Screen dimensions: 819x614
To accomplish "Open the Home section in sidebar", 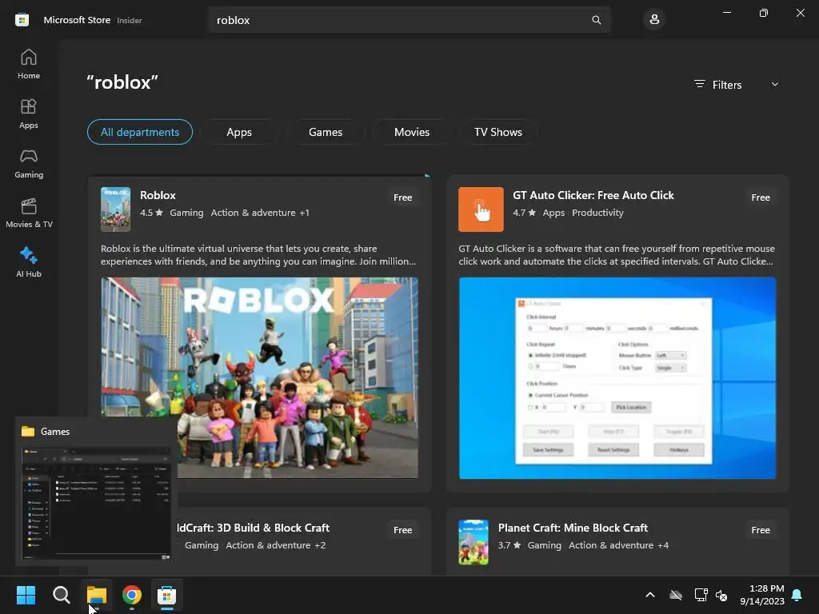I will tap(29, 64).
